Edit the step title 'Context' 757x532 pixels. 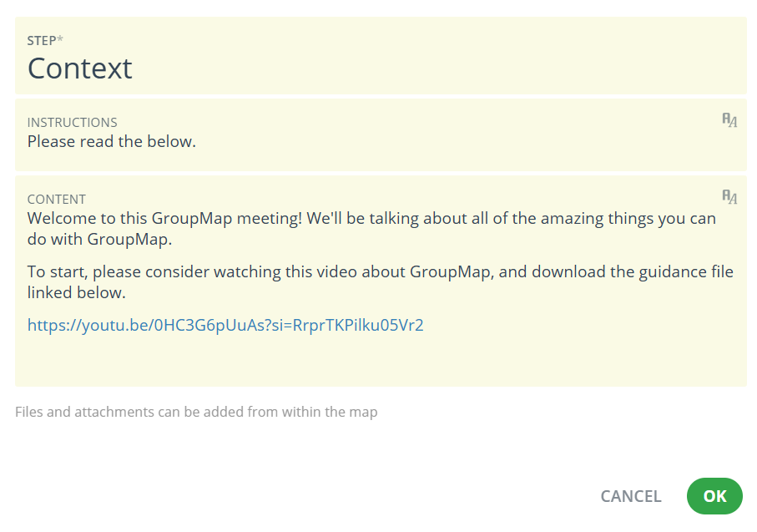click(x=79, y=68)
